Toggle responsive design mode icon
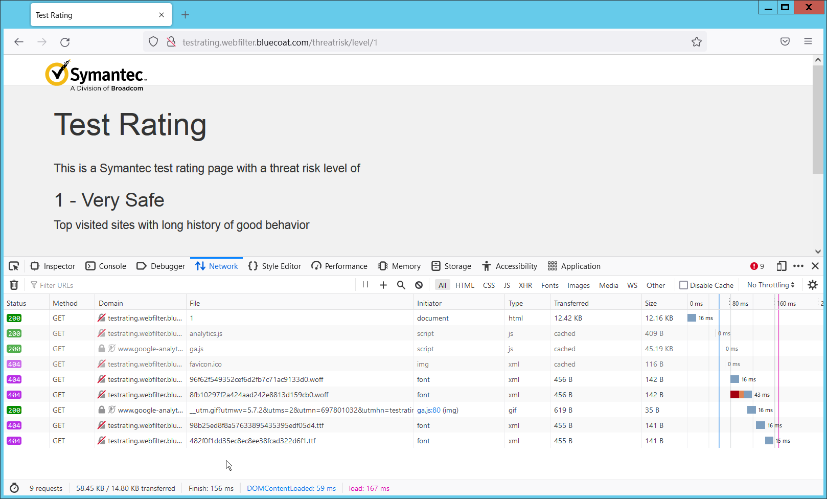Viewport: 827px width, 499px height. coord(781,266)
